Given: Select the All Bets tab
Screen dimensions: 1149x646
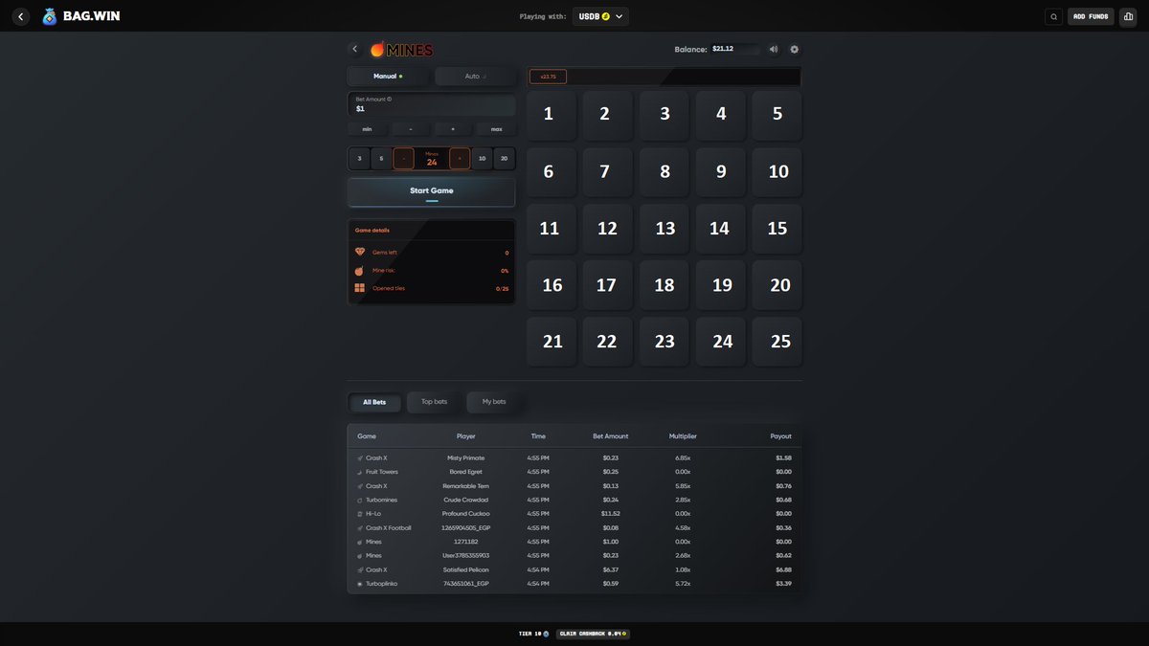Looking at the screenshot, I should (374, 402).
